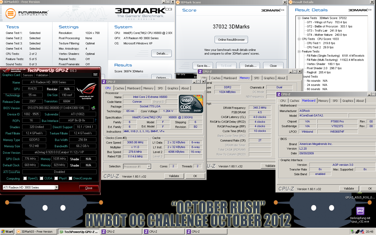Click the DRAM Frequency value 348.3 MHz
The height and width of the screenshot is (235, 376).
pyautogui.click(x=260, y=108)
